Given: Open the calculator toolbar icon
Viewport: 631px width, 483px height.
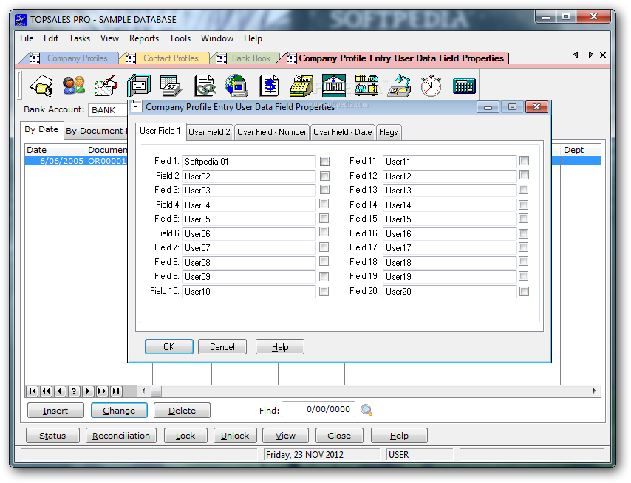Looking at the screenshot, I should pyautogui.click(x=464, y=86).
